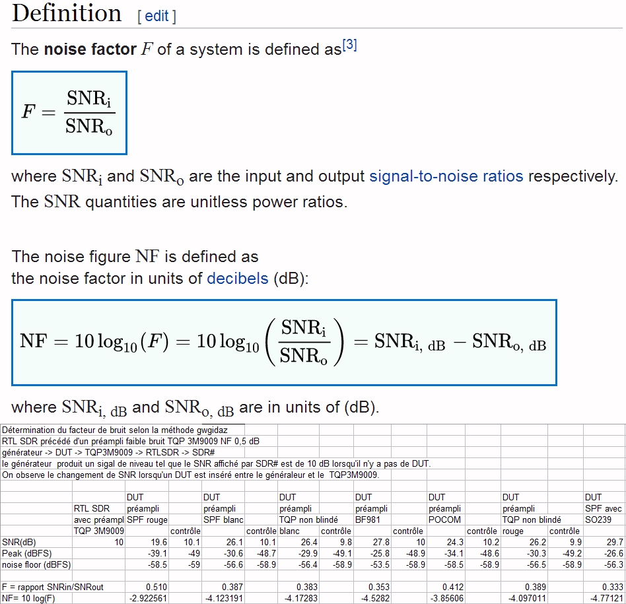Screen dimensions: 626x604
Task: Select F ratio cell 0.412
Action: point(453,587)
